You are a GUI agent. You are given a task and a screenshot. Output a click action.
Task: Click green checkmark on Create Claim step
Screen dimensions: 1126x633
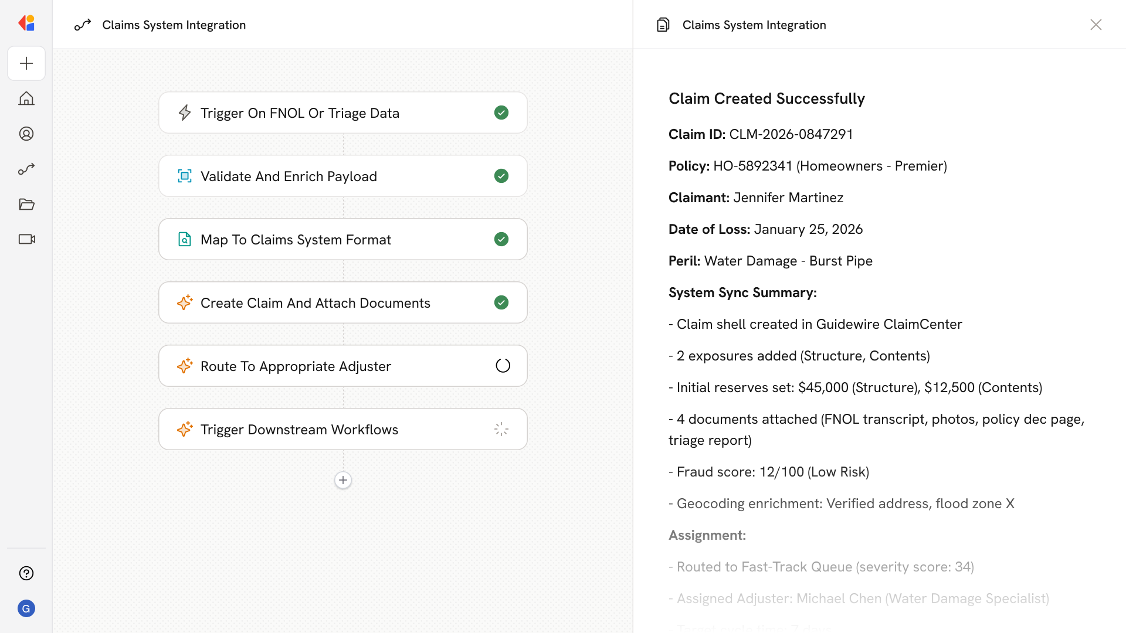pos(501,302)
